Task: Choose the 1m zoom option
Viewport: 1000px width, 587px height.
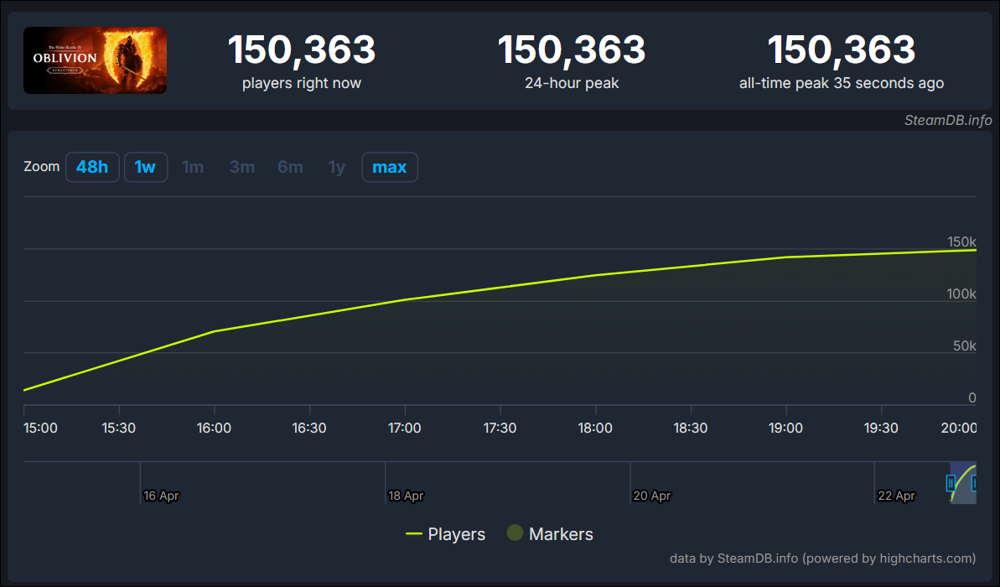Action: click(193, 167)
